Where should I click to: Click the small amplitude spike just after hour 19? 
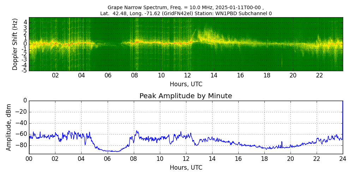[x=282, y=142]
